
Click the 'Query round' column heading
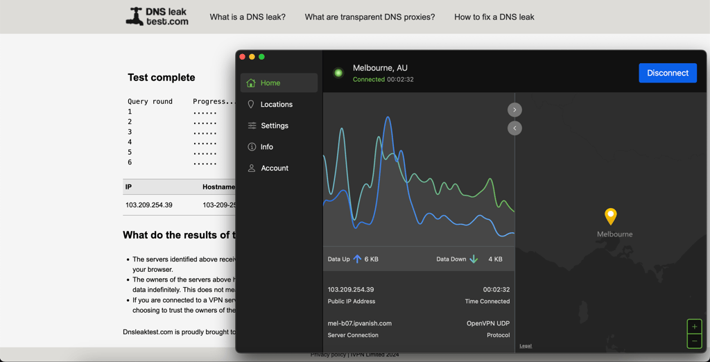(x=150, y=101)
